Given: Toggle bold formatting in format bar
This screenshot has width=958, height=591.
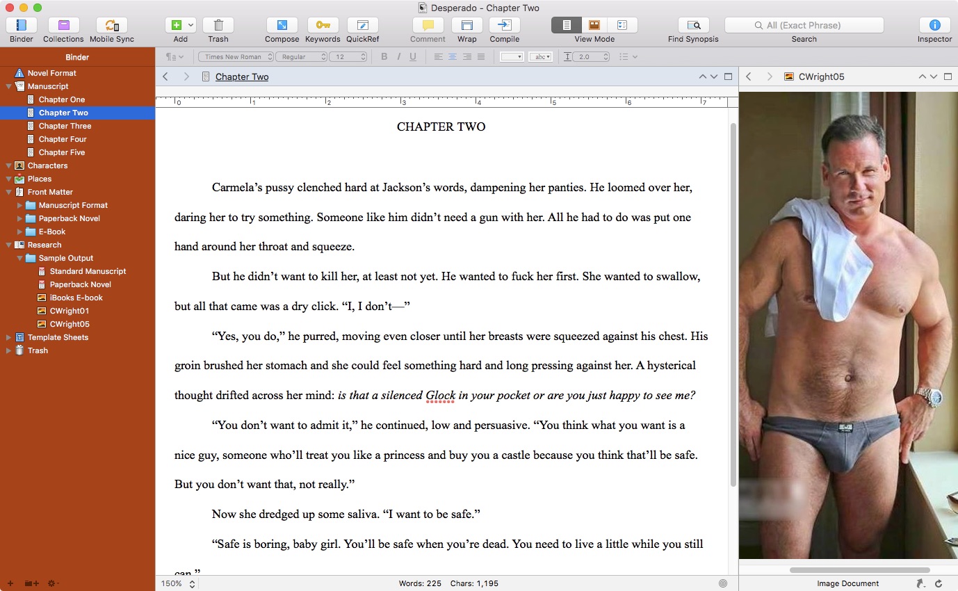Looking at the screenshot, I should coord(384,57).
